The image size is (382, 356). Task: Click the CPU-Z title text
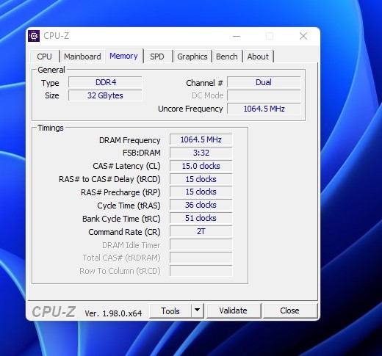(57, 36)
